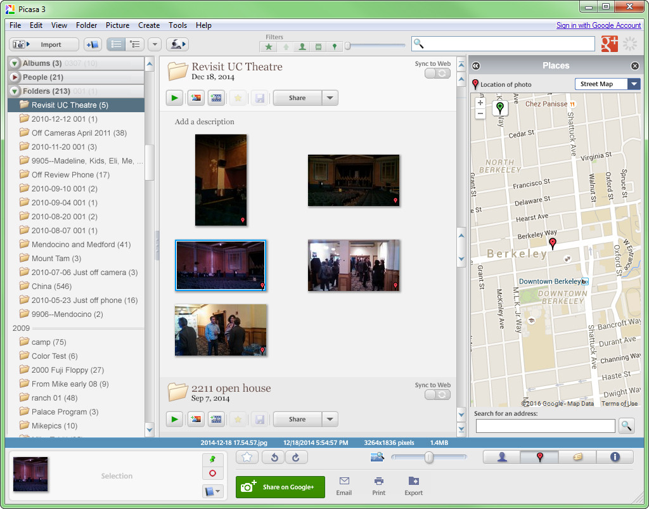
Task: Show the photo properties info panel
Action: click(614, 457)
